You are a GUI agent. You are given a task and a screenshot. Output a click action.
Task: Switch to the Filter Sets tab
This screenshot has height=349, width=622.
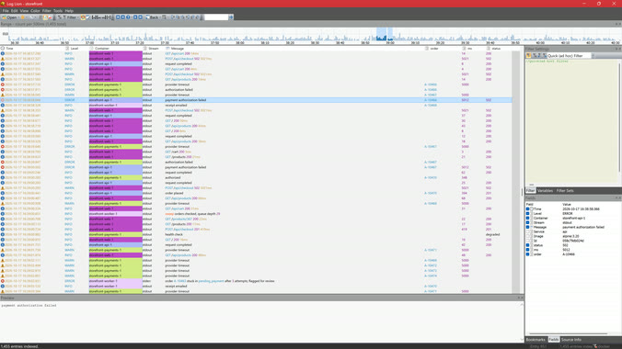point(565,190)
